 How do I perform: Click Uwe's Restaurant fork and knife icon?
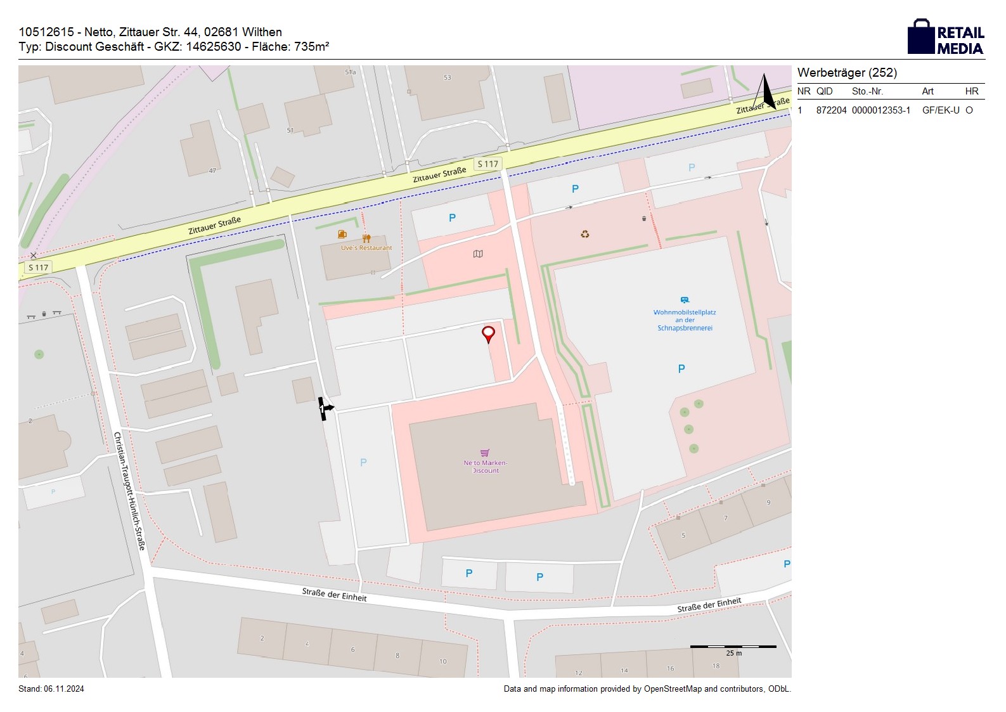coord(366,239)
